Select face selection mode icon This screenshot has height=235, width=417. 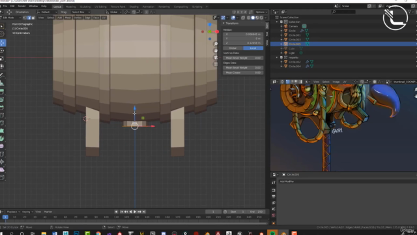[33, 18]
